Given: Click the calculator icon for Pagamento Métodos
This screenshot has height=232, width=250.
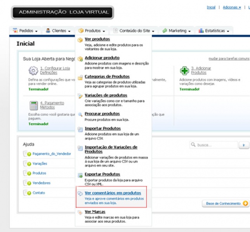Looking at the screenshot, I should pyautogui.click(x=34, y=106).
